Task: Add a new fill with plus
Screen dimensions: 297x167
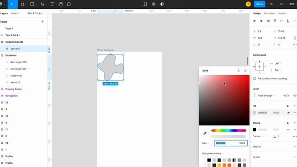Action: (295, 106)
